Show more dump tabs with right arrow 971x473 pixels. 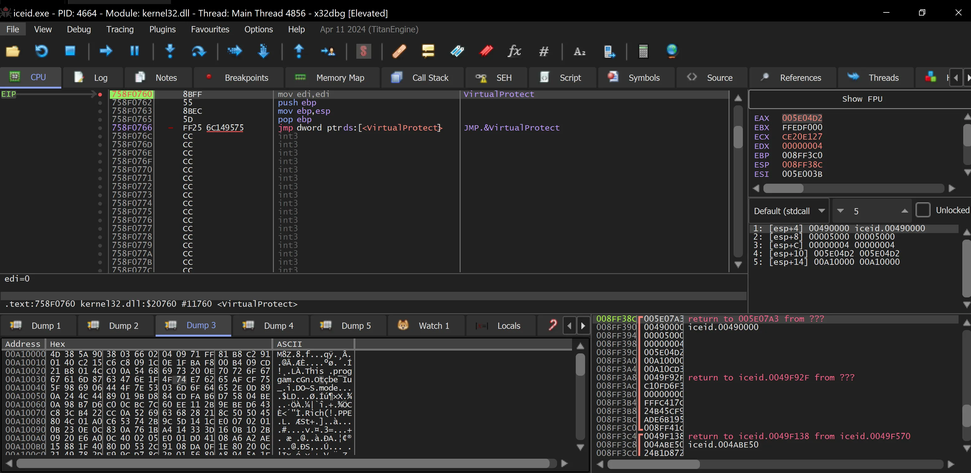(x=583, y=326)
